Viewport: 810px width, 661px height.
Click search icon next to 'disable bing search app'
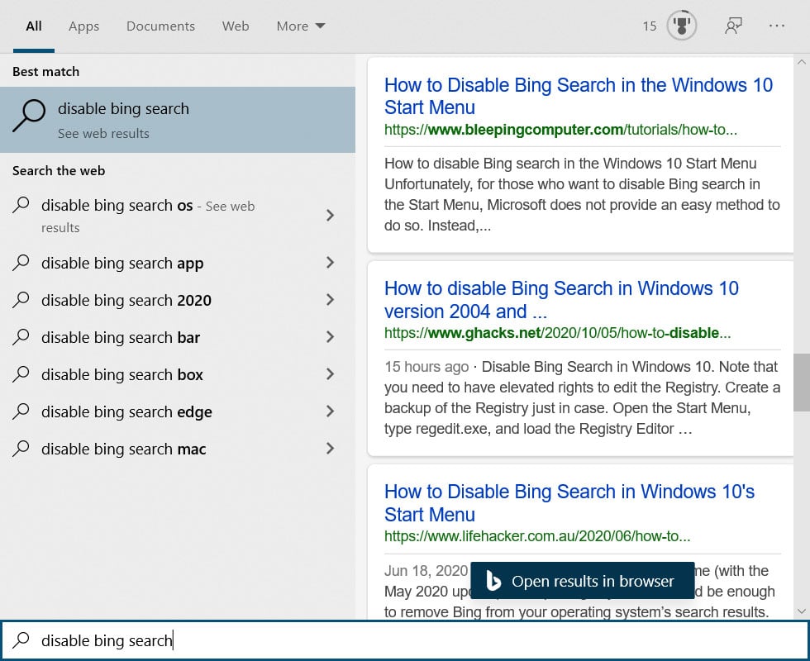pyautogui.click(x=22, y=263)
